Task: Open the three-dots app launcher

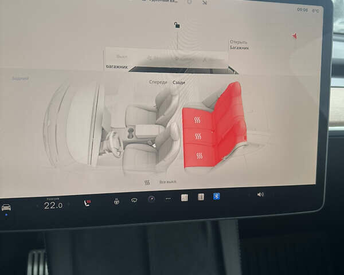Action: click(x=167, y=199)
